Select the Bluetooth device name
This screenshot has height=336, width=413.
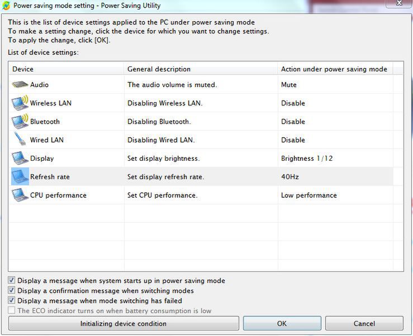tap(45, 122)
